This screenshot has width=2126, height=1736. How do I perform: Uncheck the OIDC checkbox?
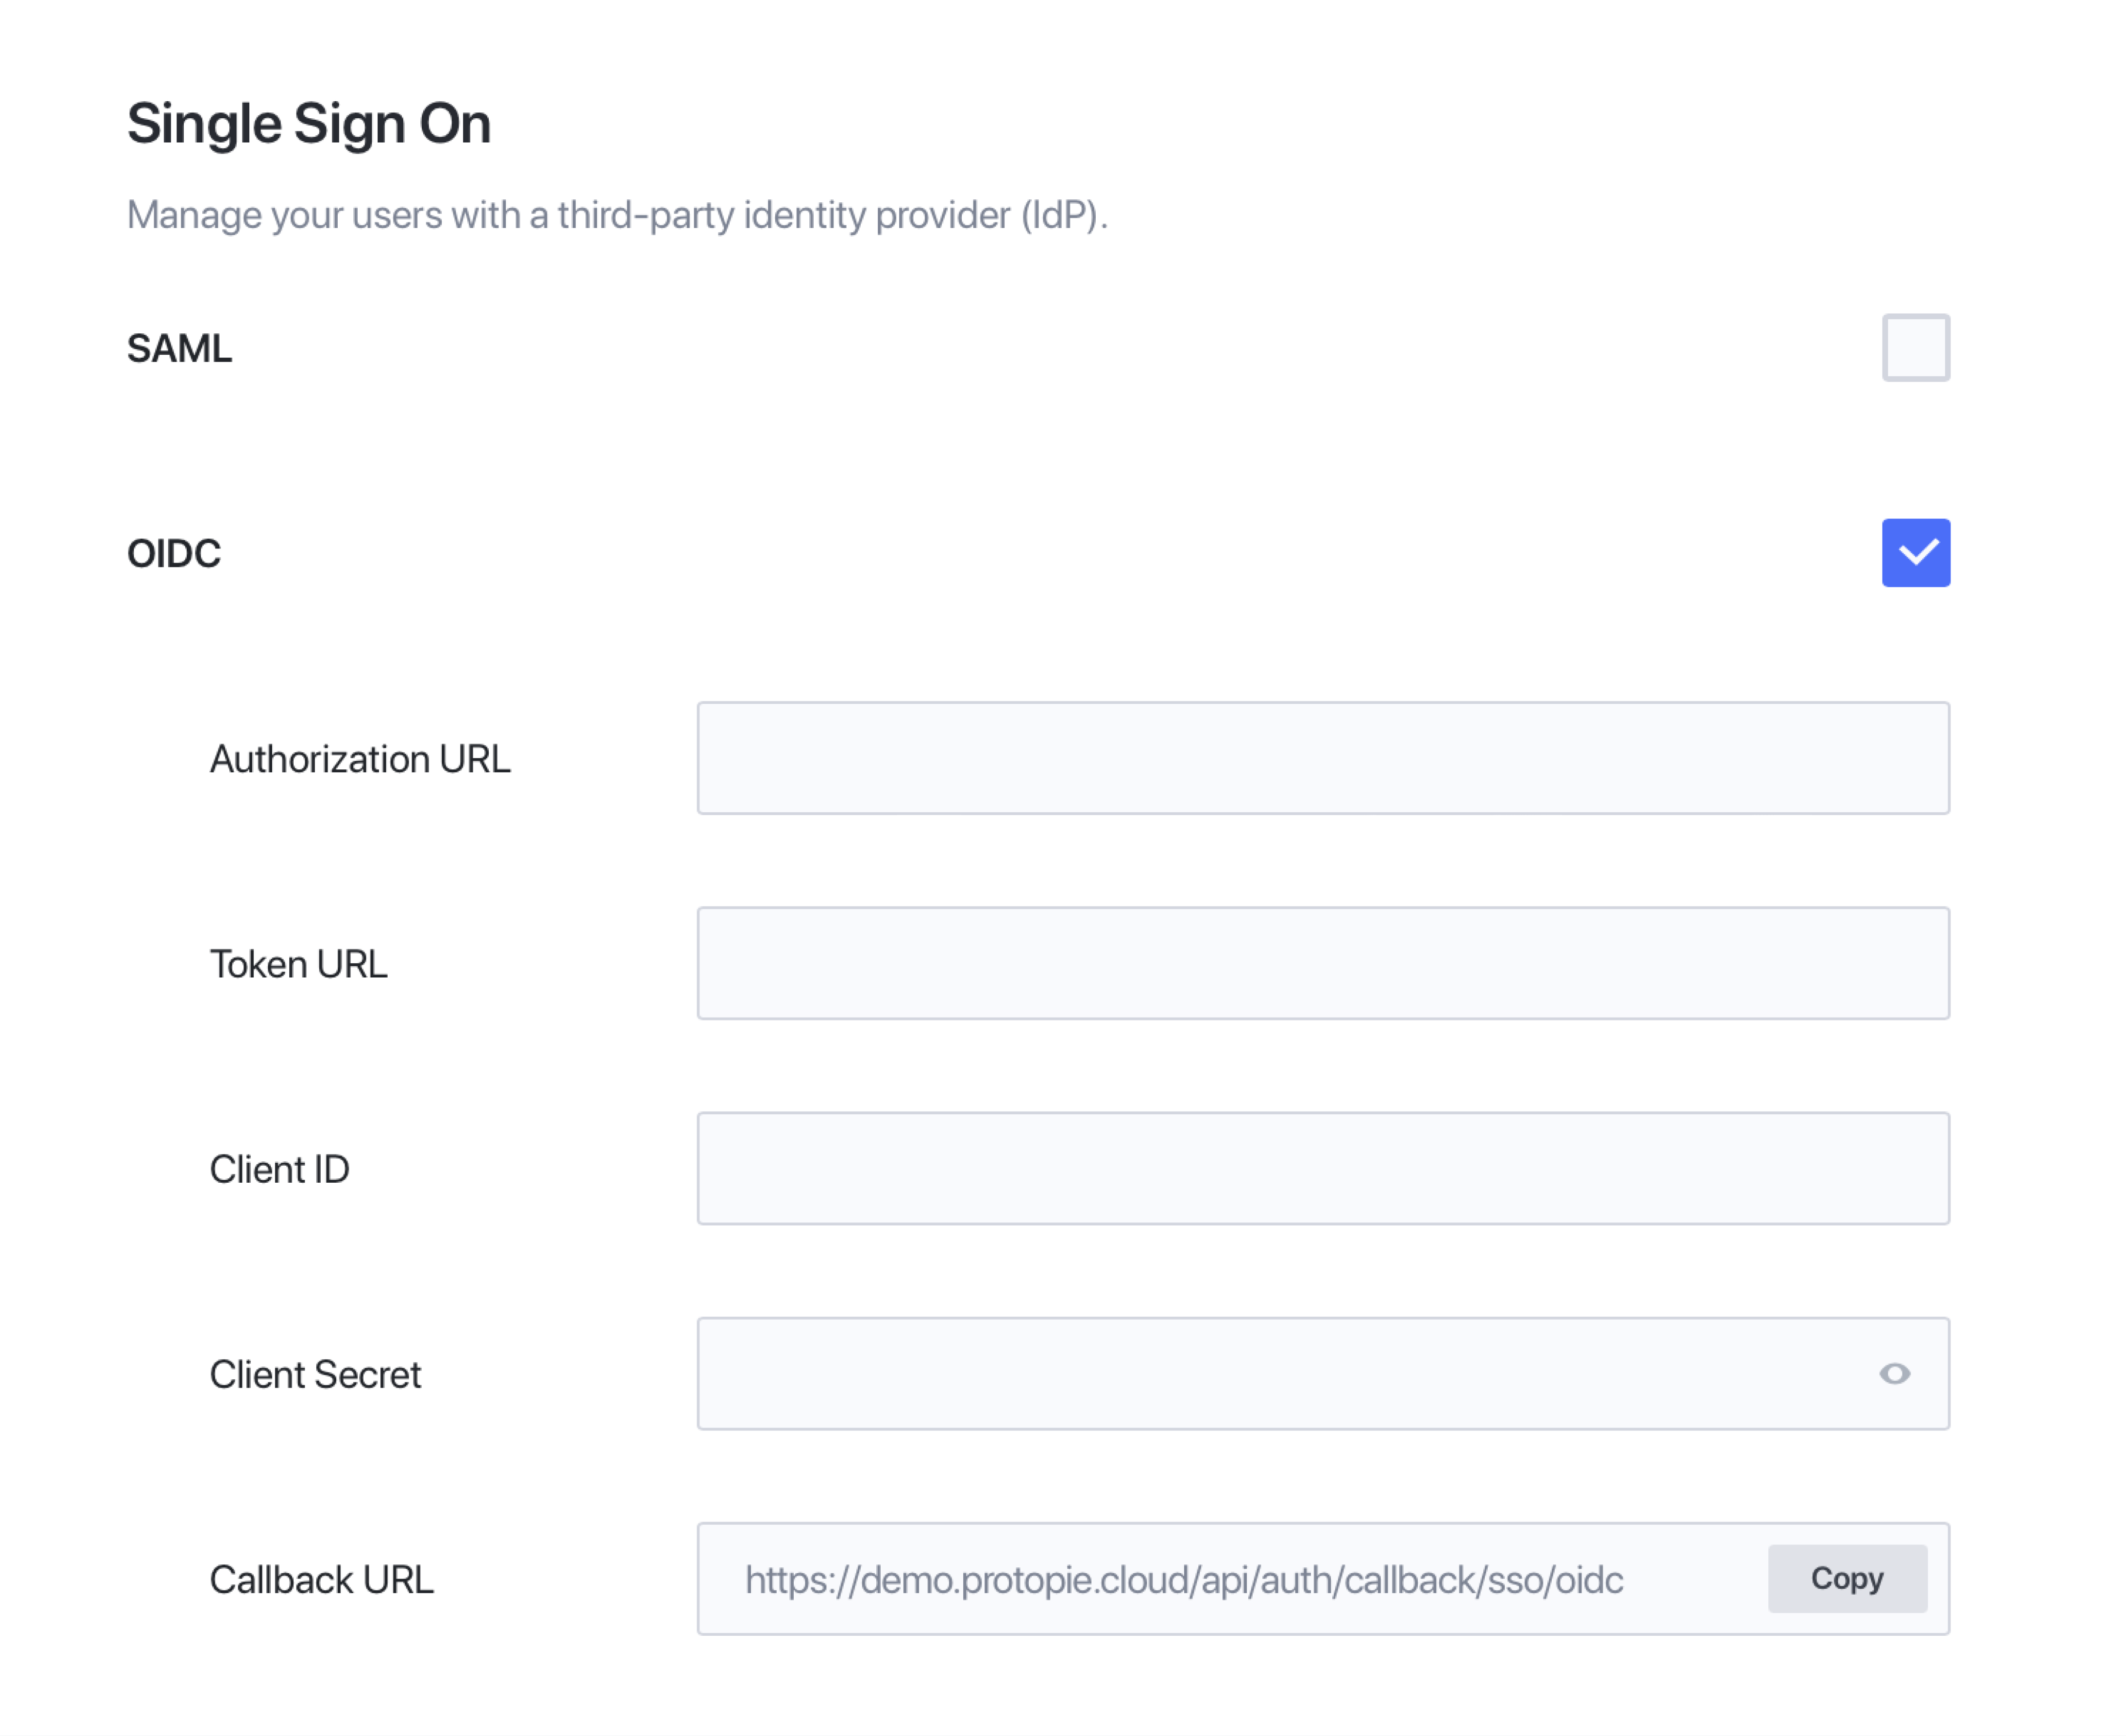click(x=1915, y=553)
